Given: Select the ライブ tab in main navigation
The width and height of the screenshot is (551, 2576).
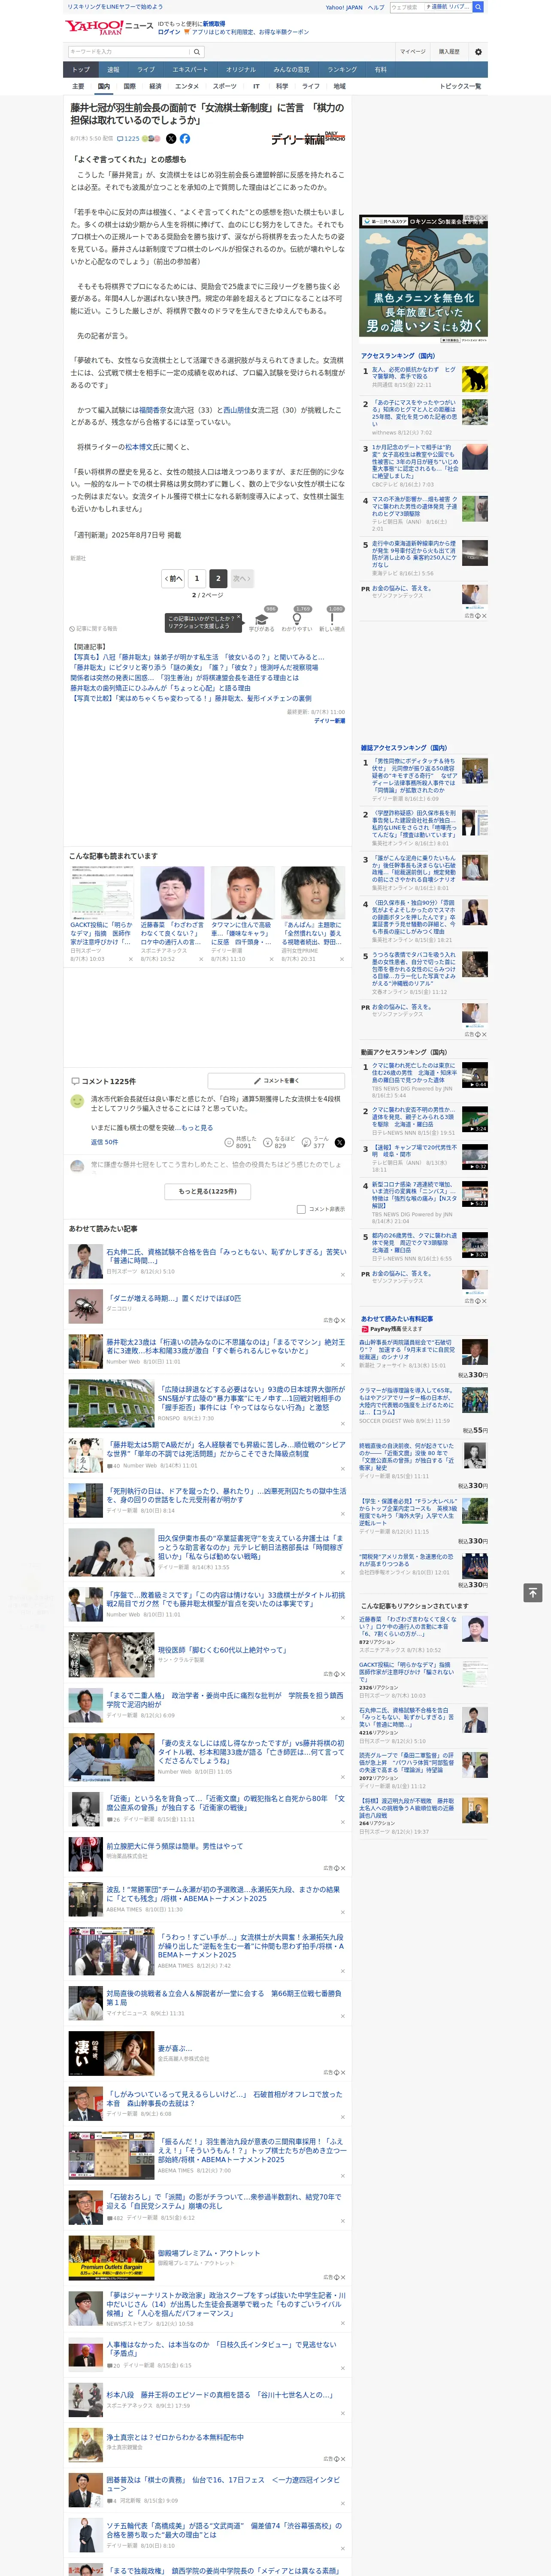Looking at the screenshot, I should coord(146,70).
